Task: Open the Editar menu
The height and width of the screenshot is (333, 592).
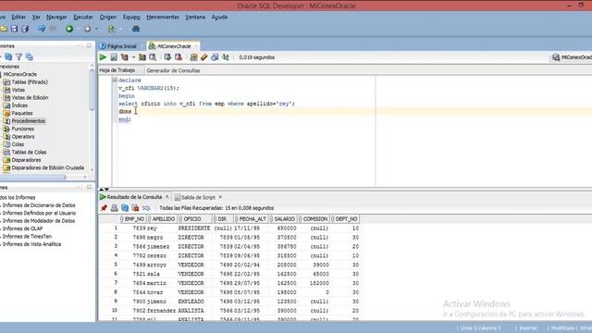Action: pyautogui.click(x=18, y=17)
